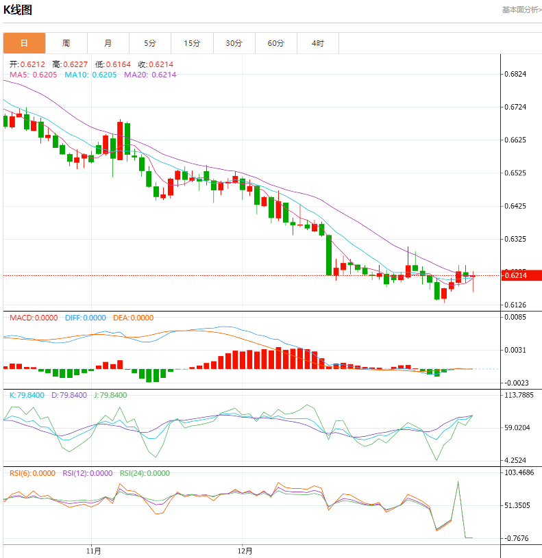The width and height of the screenshot is (542, 558).
Task: Click the RSI(24):0.0000 label
Action: 145,473
